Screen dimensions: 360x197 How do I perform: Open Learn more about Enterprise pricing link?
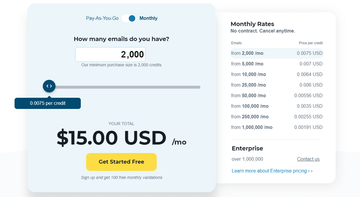tap(272, 171)
